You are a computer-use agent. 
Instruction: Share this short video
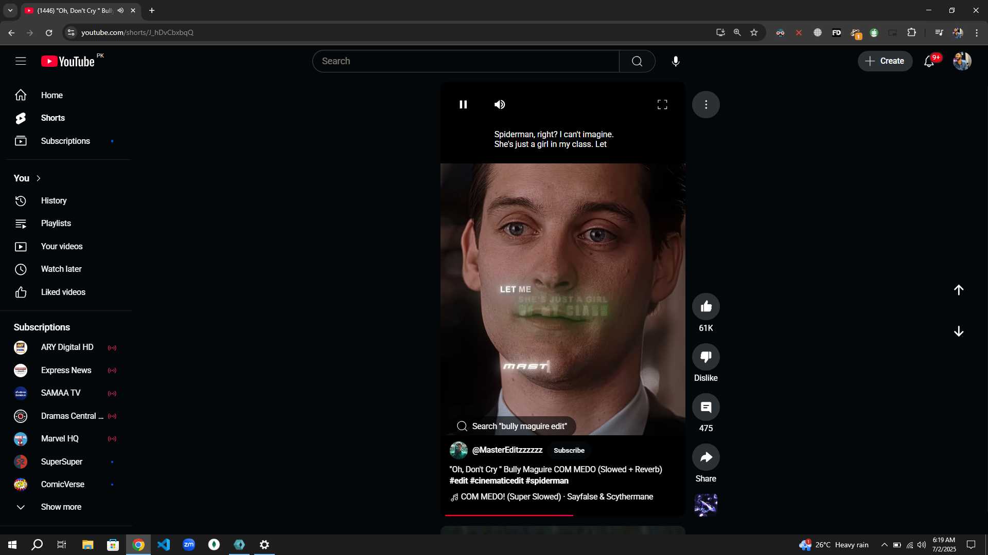point(706,457)
